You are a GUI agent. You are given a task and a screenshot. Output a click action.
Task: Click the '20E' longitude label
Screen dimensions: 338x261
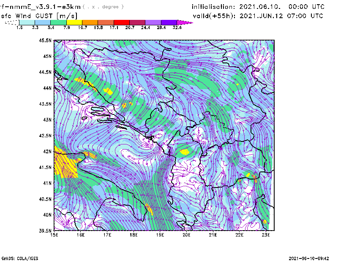click(x=186, y=235)
